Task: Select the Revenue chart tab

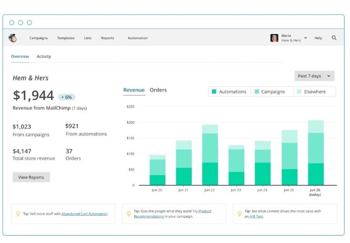Action: 134,90
